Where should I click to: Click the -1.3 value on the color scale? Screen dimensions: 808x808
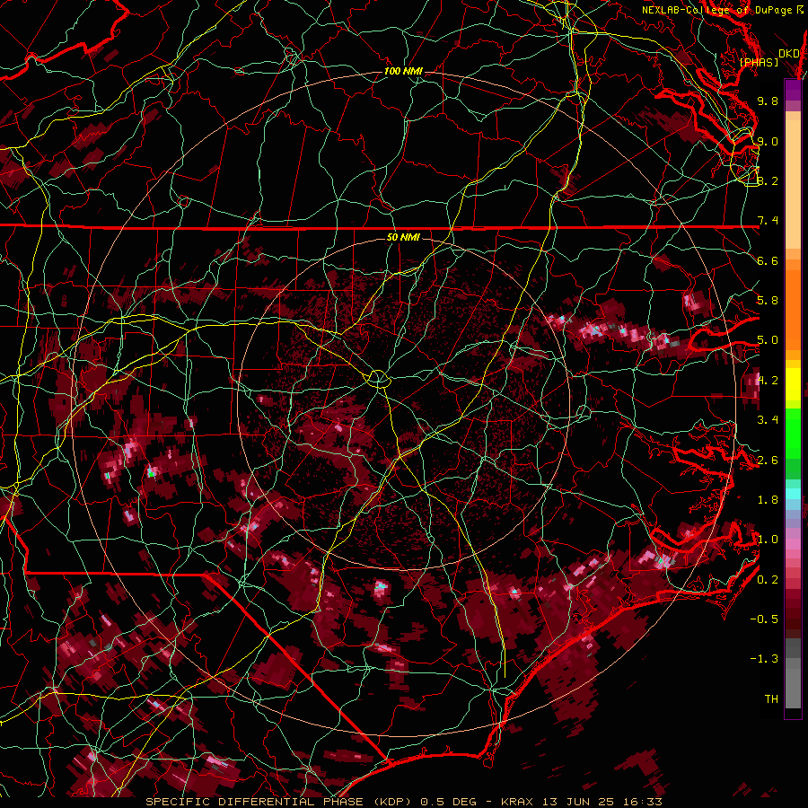click(x=765, y=659)
